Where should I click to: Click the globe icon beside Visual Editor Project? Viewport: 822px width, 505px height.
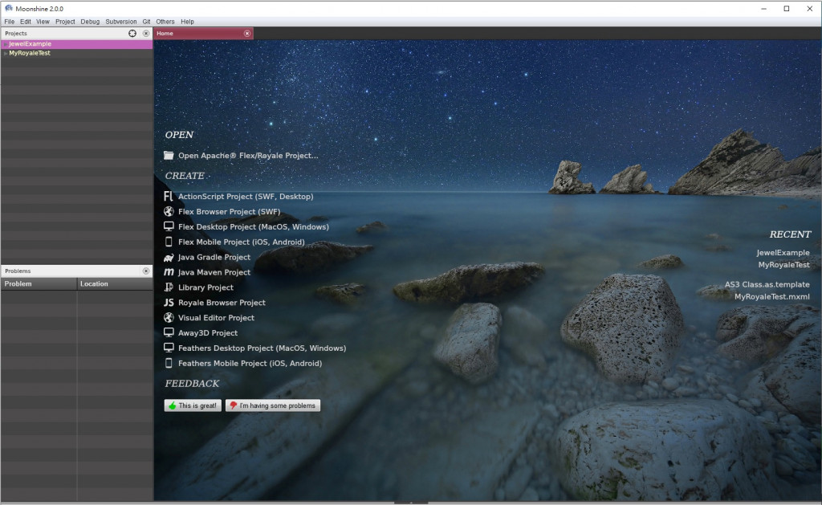point(169,318)
